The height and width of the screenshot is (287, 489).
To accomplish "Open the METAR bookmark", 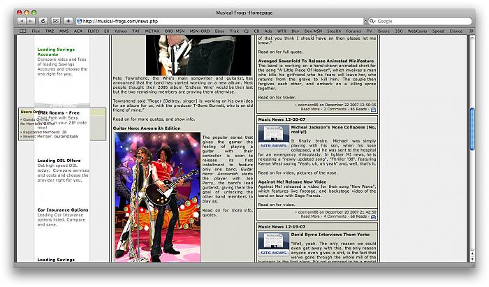I will 152,31.
